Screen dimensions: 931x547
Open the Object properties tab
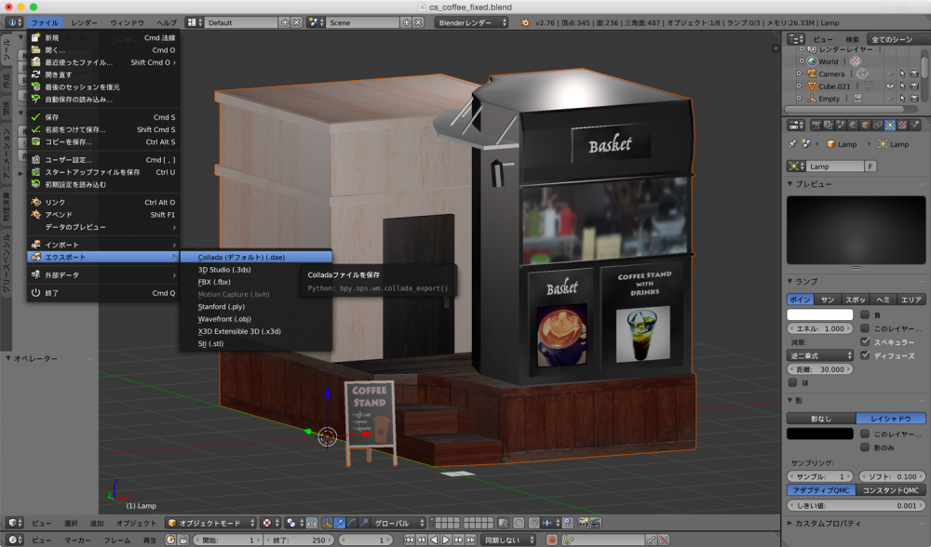click(x=866, y=124)
